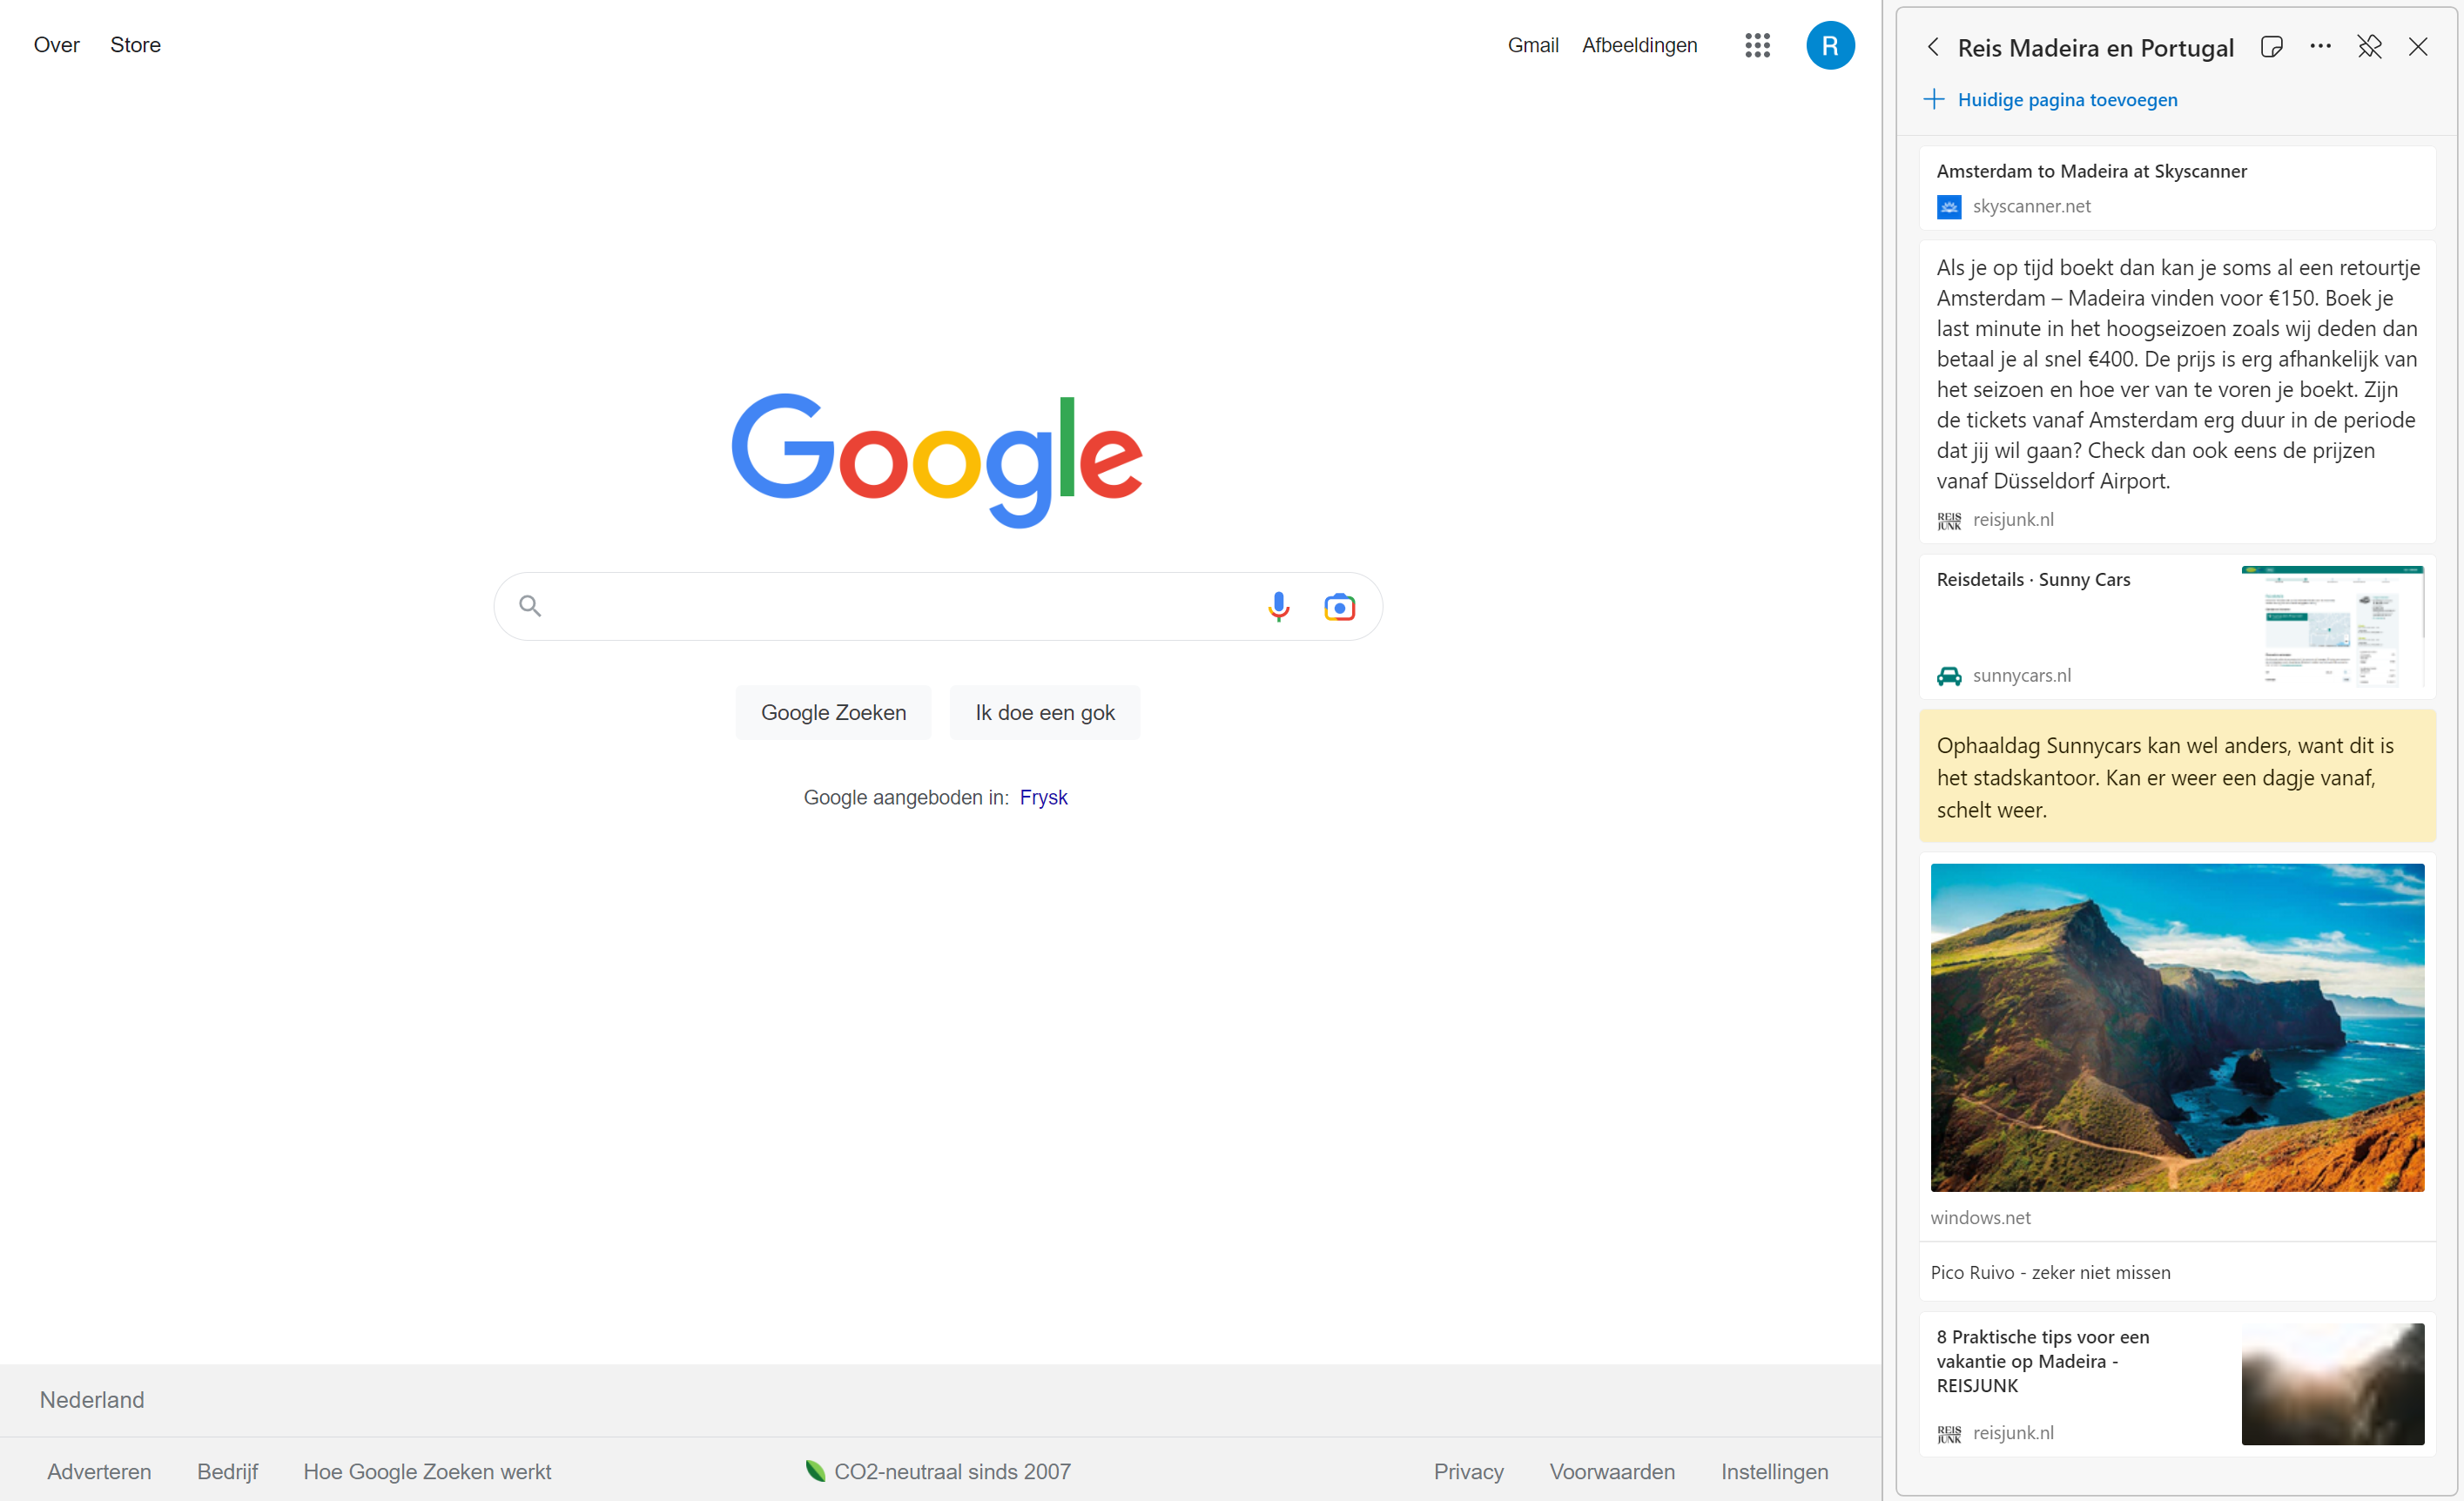Go back in the Collections panel

tap(1933, 47)
